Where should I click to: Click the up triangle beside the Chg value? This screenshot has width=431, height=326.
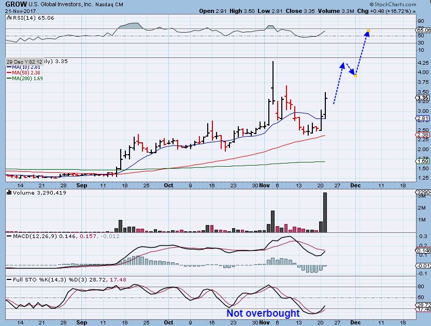point(414,11)
